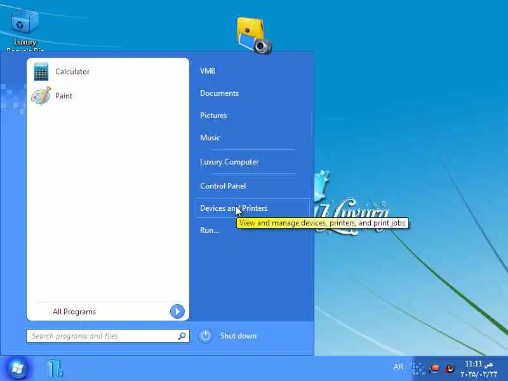This screenshot has width=508, height=381.
Task: Click the Paint program name
Action: (x=64, y=96)
